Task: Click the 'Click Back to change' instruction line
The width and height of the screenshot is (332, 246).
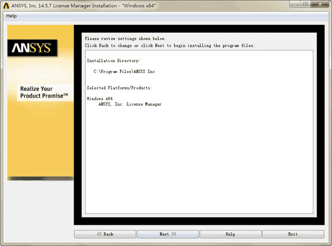Action: click(169, 46)
